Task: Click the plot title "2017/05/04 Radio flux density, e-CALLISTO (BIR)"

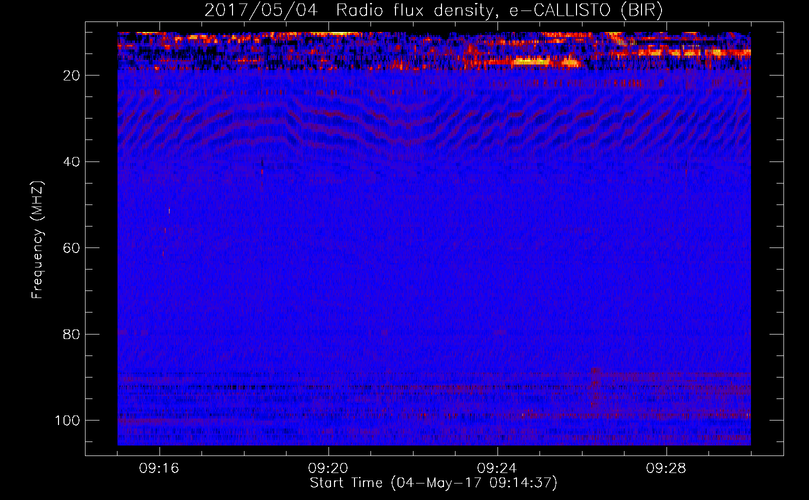Action: pos(433,10)
